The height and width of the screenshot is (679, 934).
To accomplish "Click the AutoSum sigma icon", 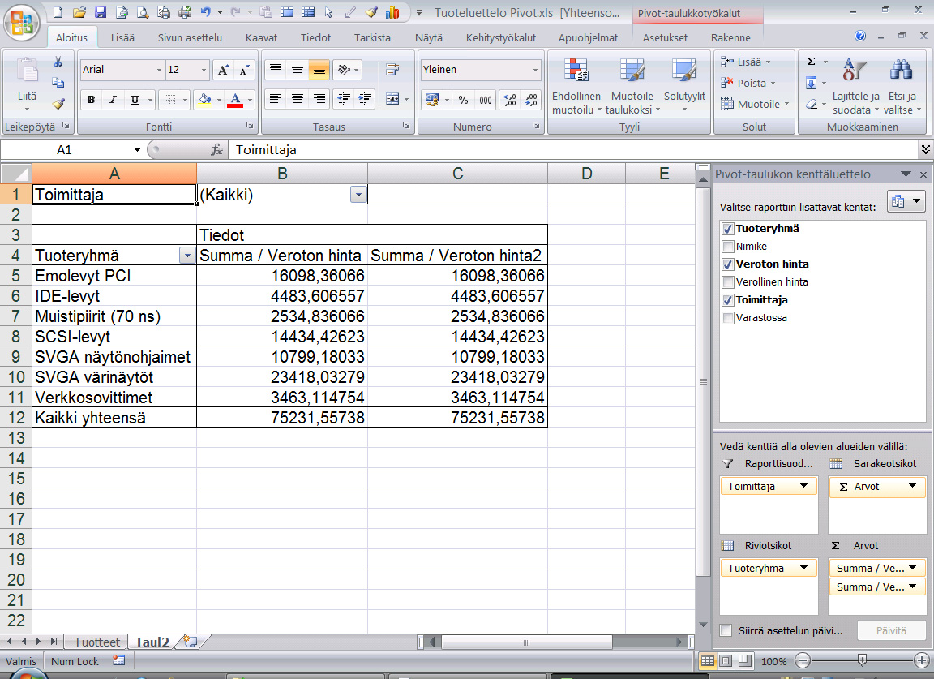I will coord(811,62).
